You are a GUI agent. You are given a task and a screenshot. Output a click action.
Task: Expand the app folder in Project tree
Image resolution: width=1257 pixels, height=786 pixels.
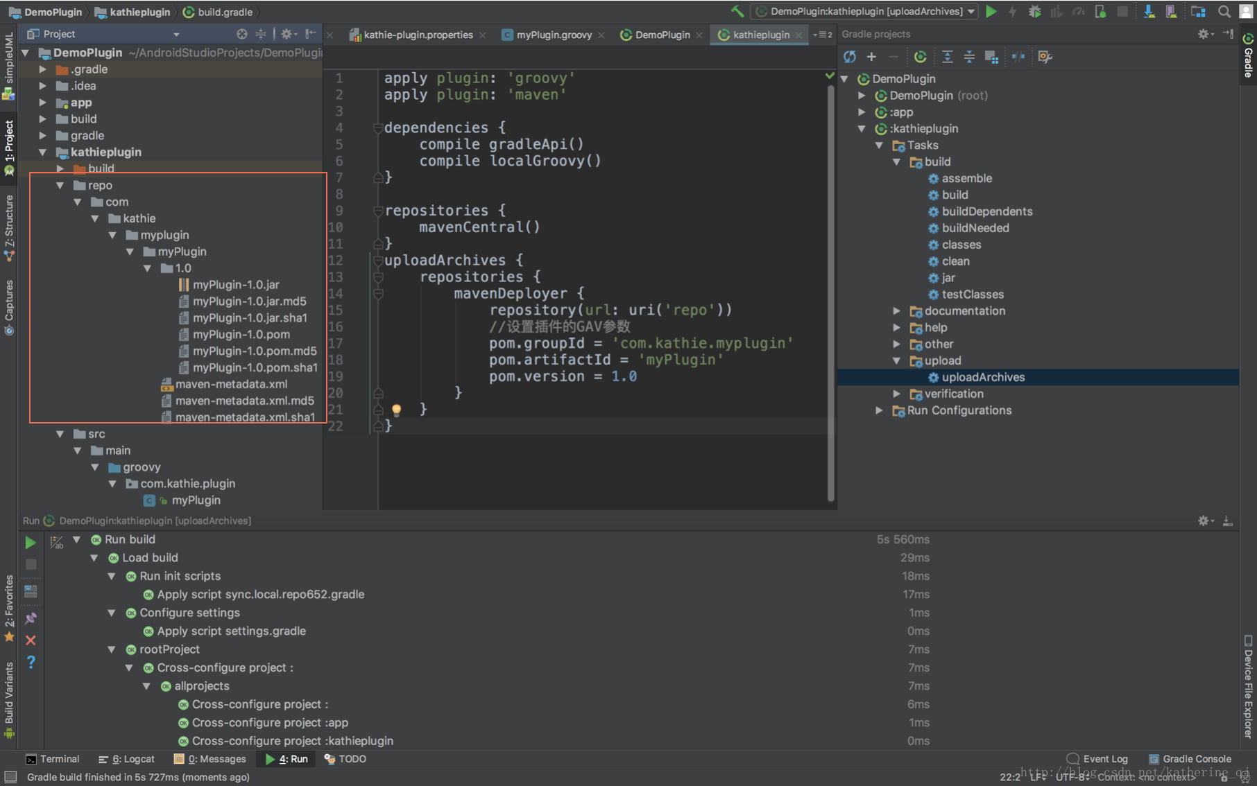(x=43, y=103)
